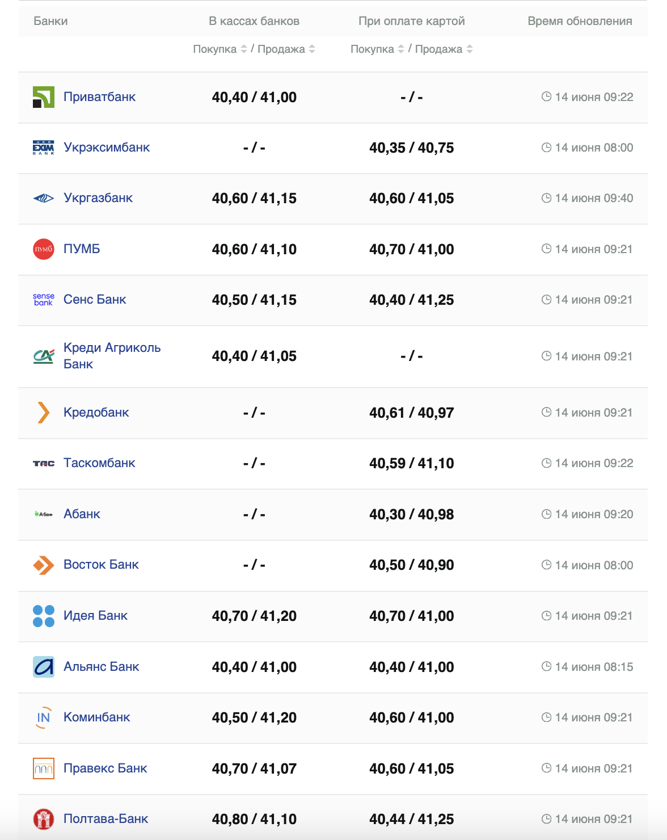Click the Коминбанк name link
The width and height of the screenshot is (667, 840).
tap(96, 717)
